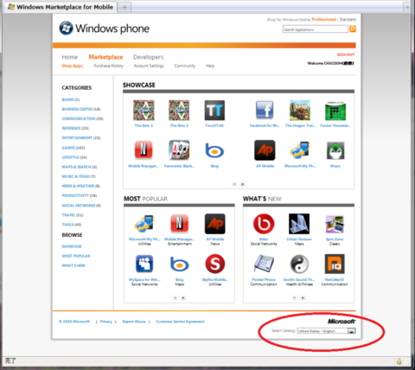The height and width of the screenshot is (370, 415).
Task: Open Help submenu item
Action: (x=210, y=66)
